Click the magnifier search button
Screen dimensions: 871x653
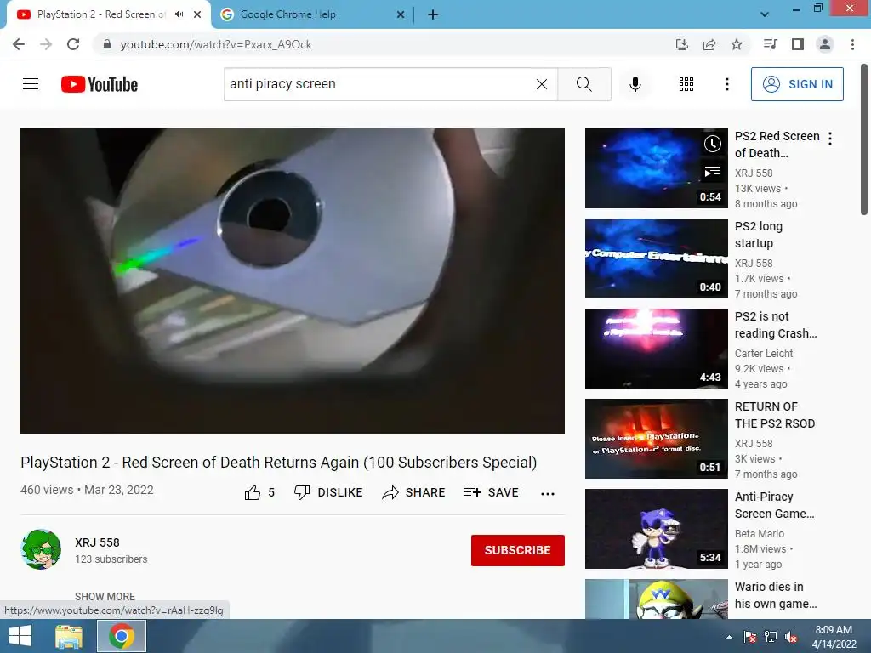point(584,84)
